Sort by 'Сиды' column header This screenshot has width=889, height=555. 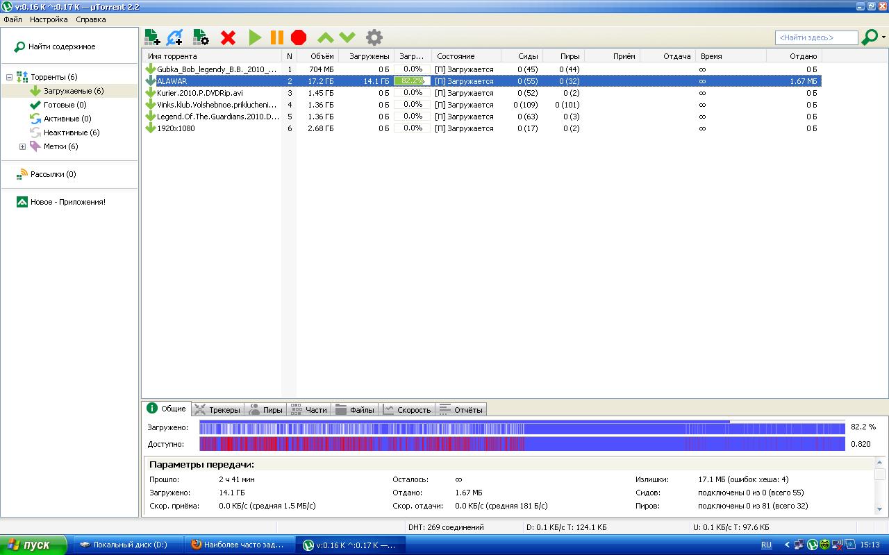[x=522, y=56]
